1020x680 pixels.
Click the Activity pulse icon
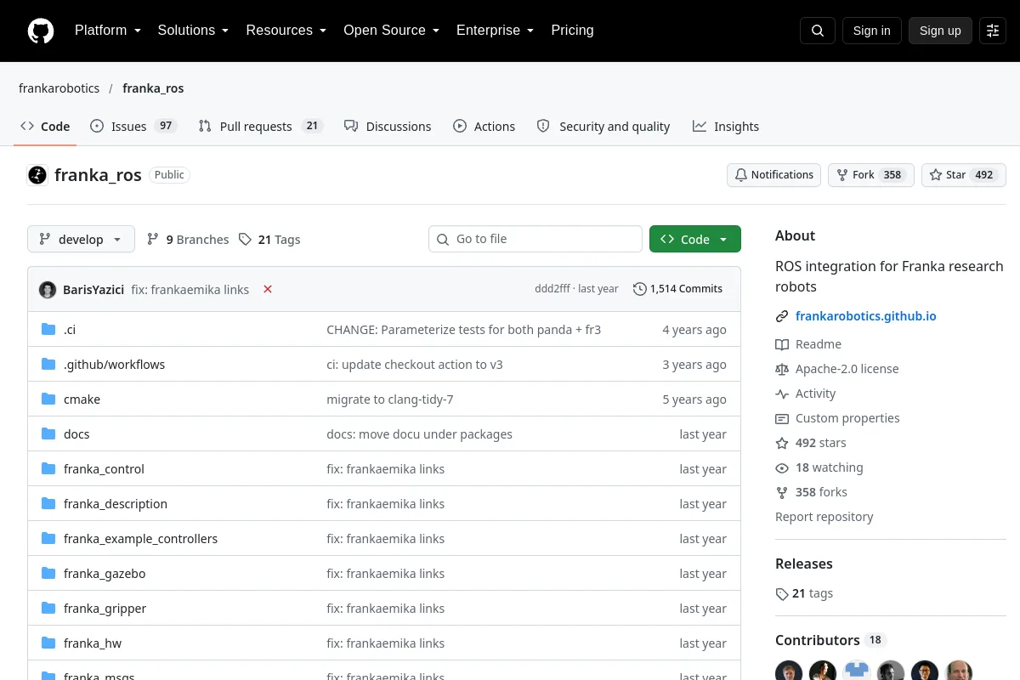782,394
